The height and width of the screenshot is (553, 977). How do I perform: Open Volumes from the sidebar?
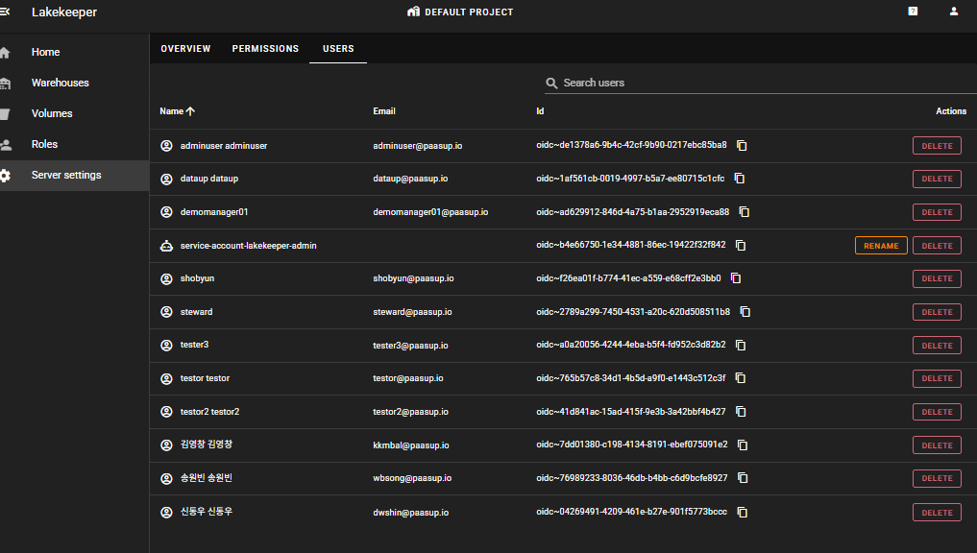(x=52, y=113)
